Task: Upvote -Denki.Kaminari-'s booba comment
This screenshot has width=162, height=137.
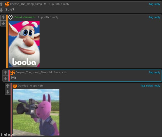Action: [3, 17]
